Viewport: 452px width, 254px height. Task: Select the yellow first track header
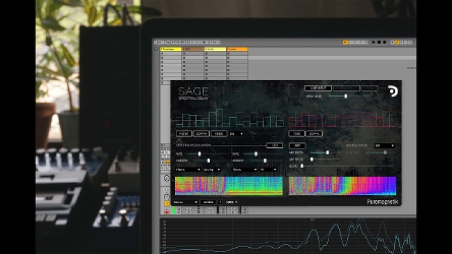[x=171, y=50]
